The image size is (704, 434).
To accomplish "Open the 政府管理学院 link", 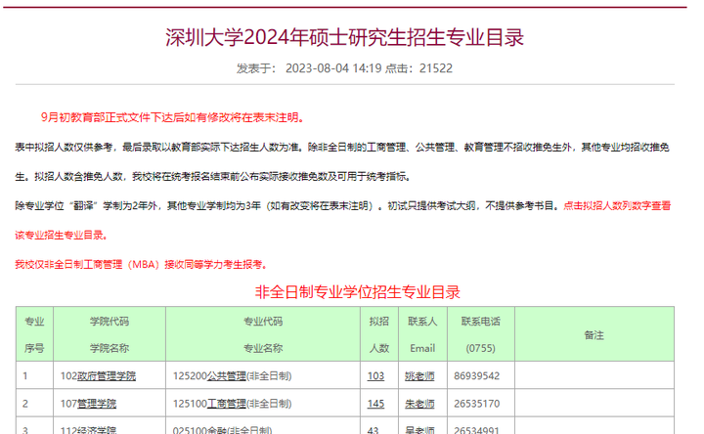I will point(107,376).
